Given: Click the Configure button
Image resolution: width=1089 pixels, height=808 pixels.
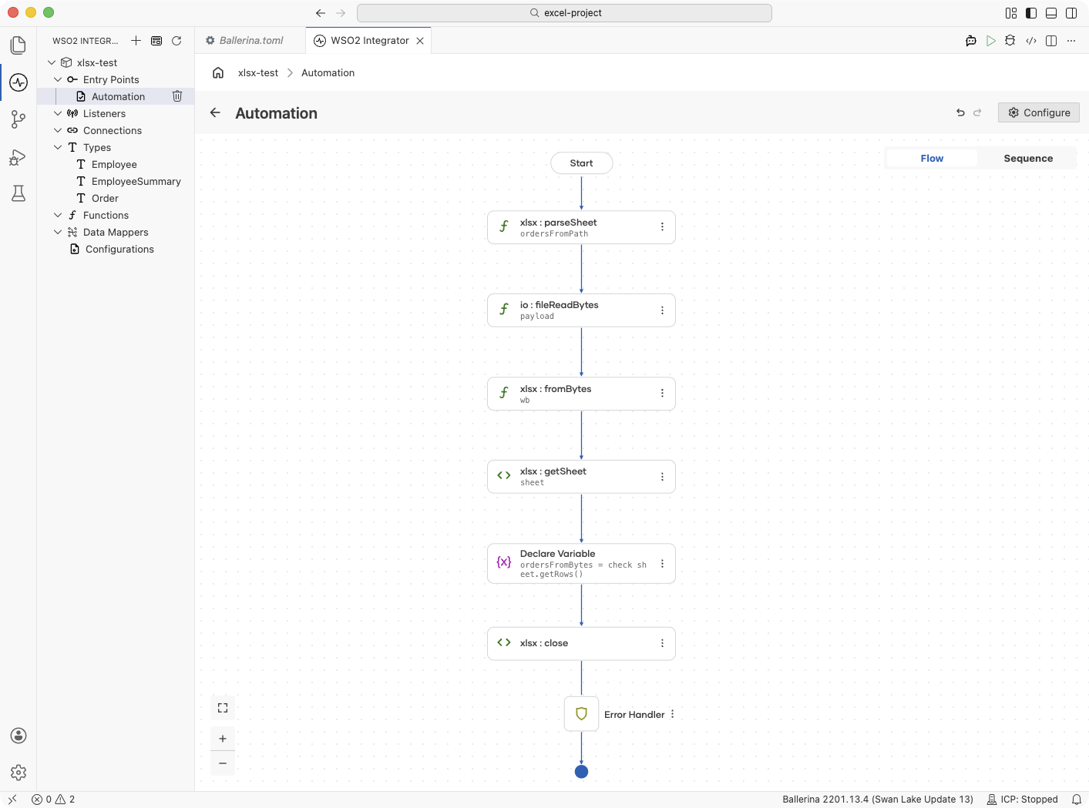Looking at the screenshot, I should tap(1039, 112).
